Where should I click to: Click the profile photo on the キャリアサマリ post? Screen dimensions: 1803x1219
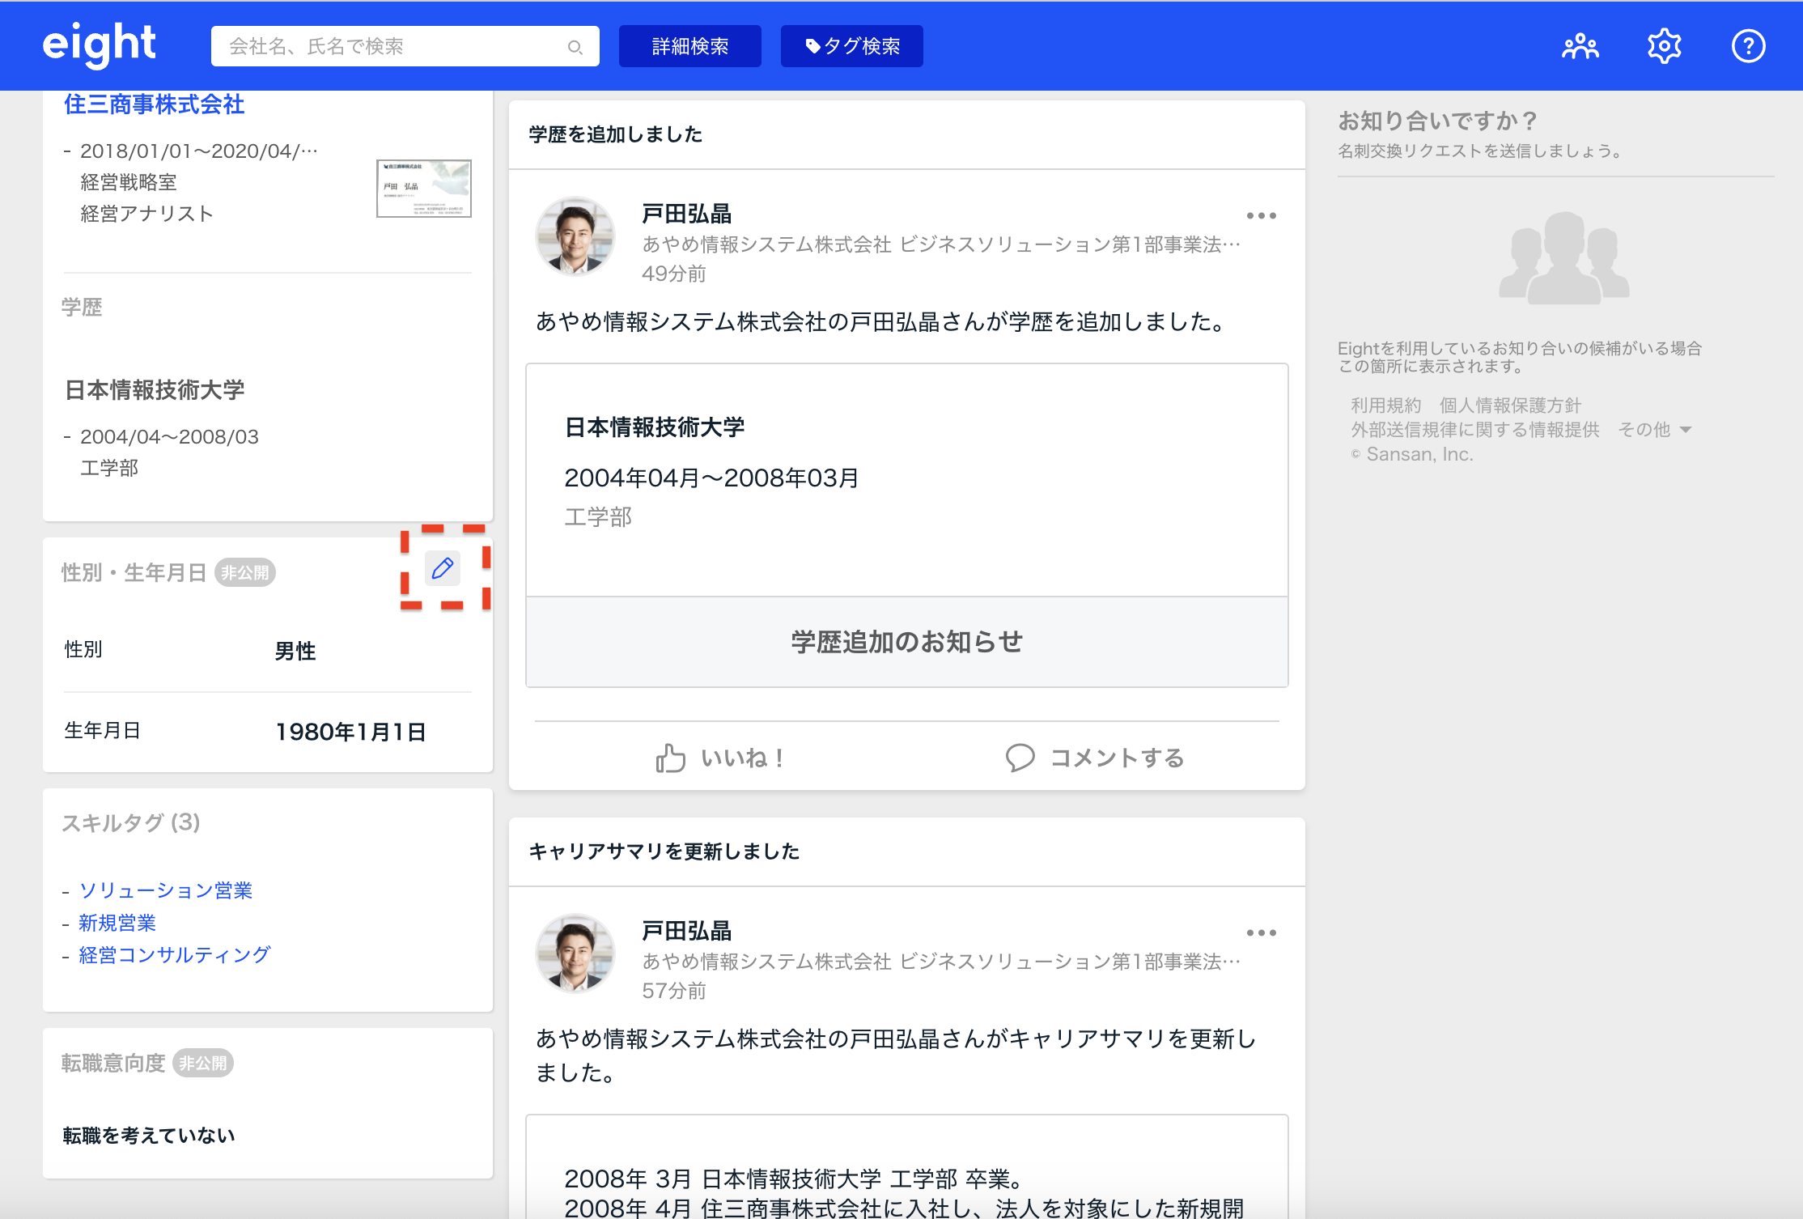tap(575, 954)
